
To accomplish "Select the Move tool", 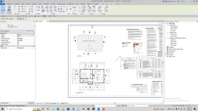I will [43, 11].
